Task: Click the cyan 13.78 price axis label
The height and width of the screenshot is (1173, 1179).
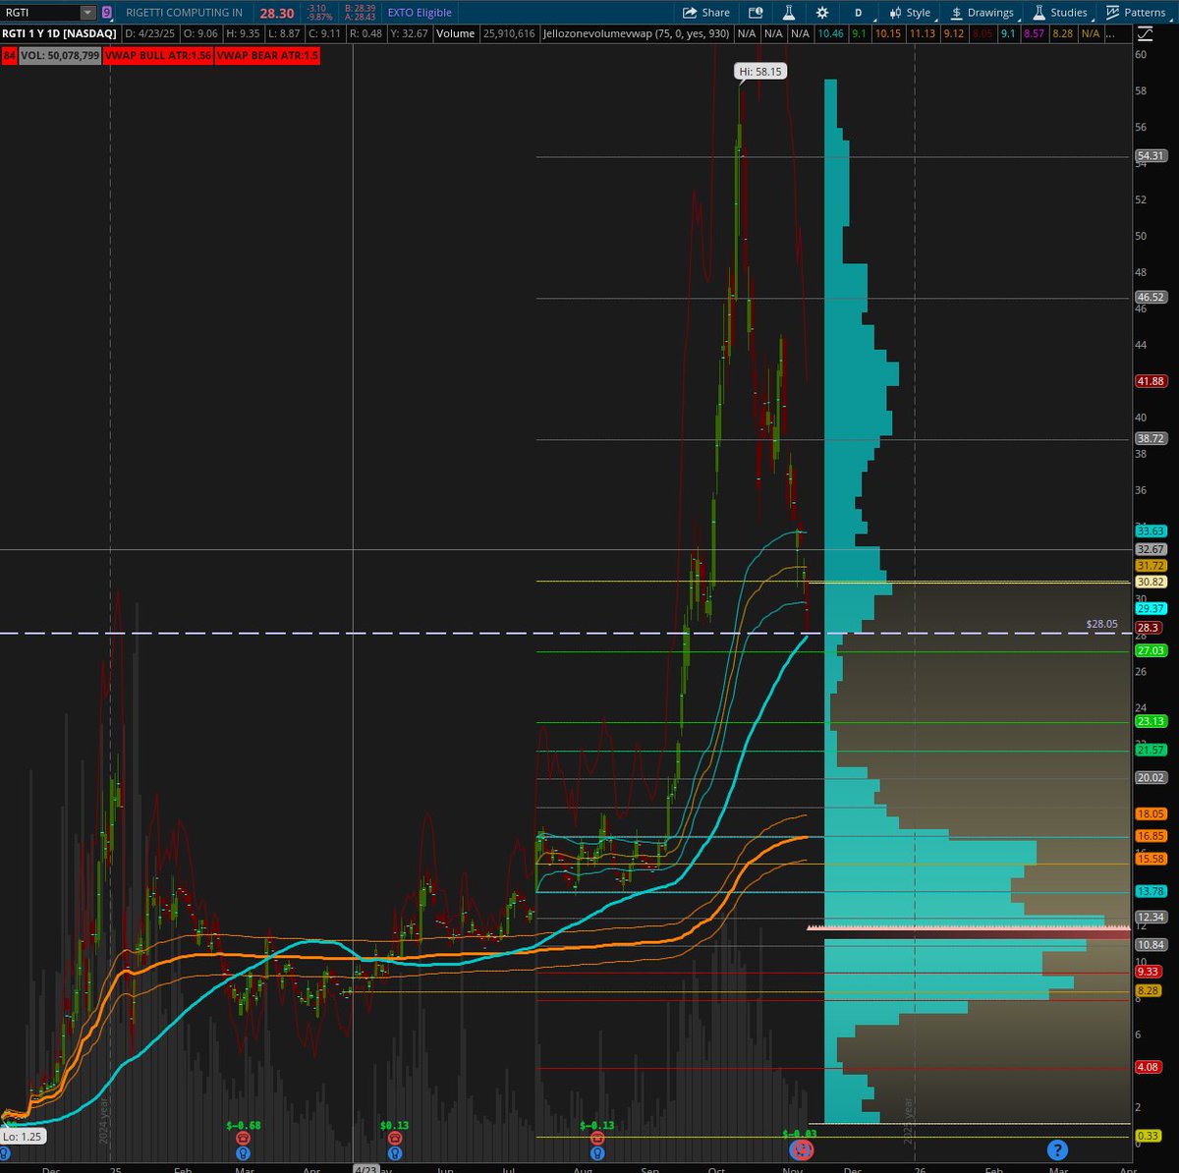Action: pyautogui.click(x=1151, y=892)
